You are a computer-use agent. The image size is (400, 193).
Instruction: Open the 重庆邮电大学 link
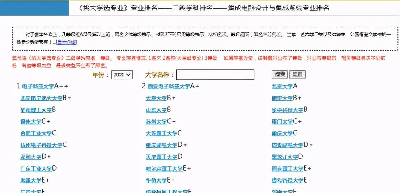(161, 145)
